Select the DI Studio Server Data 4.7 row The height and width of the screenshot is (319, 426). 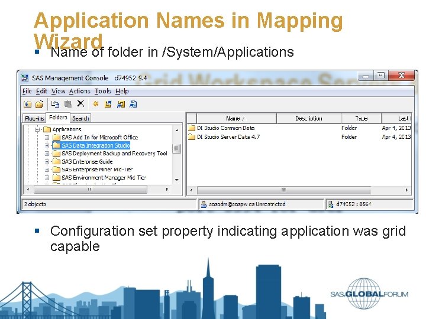pos(299,136)
